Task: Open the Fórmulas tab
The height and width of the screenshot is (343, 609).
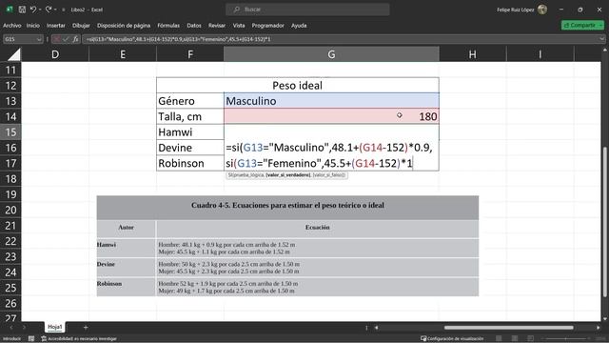Action: 168,26
